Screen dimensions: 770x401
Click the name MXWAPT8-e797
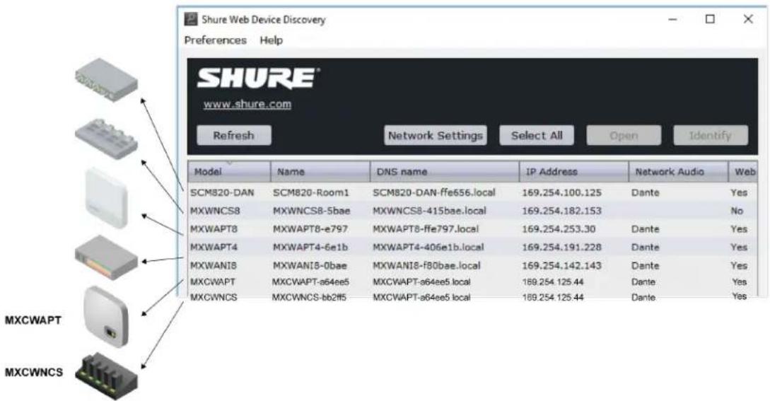coord(310,229)
